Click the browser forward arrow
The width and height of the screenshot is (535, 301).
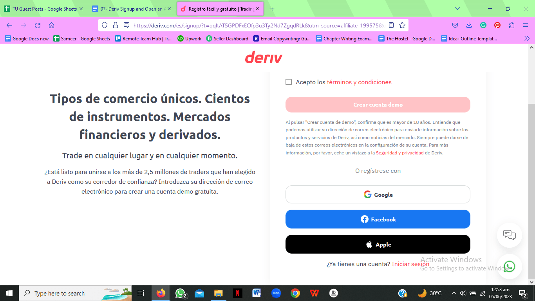23,25
